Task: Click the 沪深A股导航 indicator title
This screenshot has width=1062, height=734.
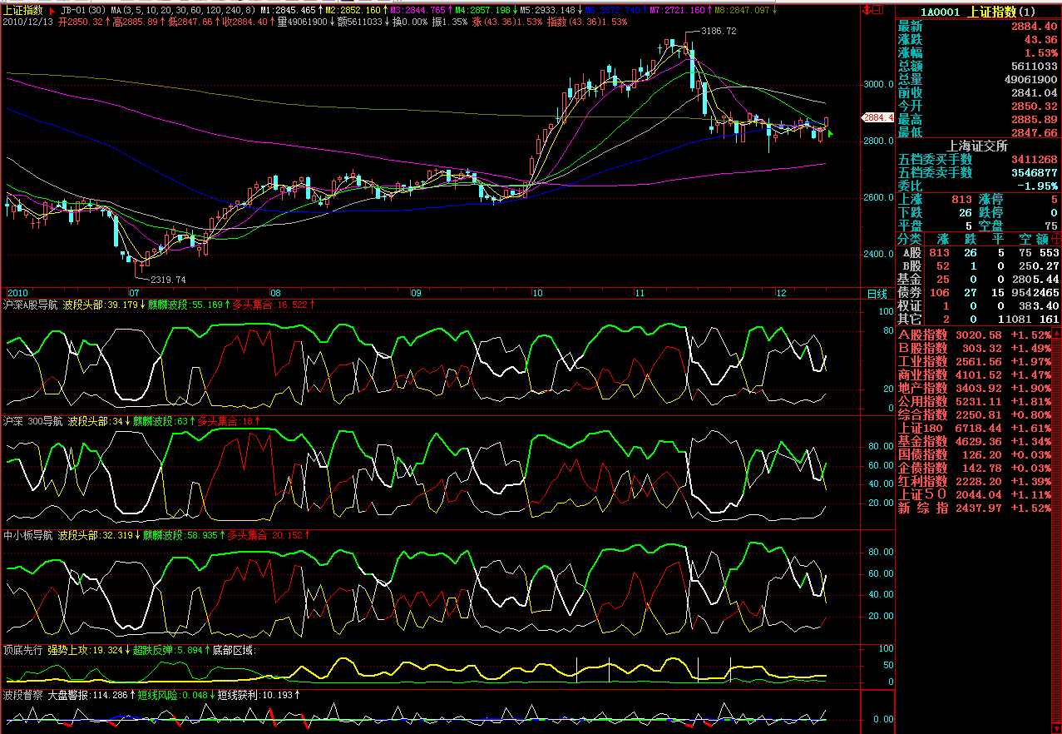Action: 30,305
